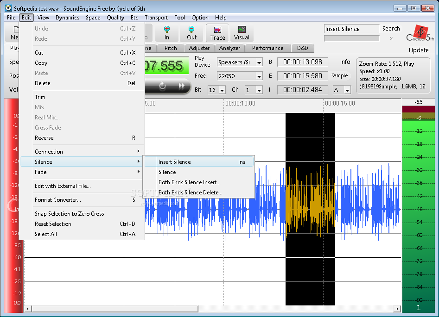Expand the Connection submenu
Screen dimensions: 439x317
tap(83, 151)
